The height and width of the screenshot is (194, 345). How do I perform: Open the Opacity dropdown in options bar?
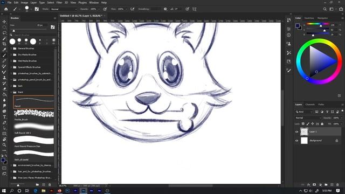tap(99, 9)
